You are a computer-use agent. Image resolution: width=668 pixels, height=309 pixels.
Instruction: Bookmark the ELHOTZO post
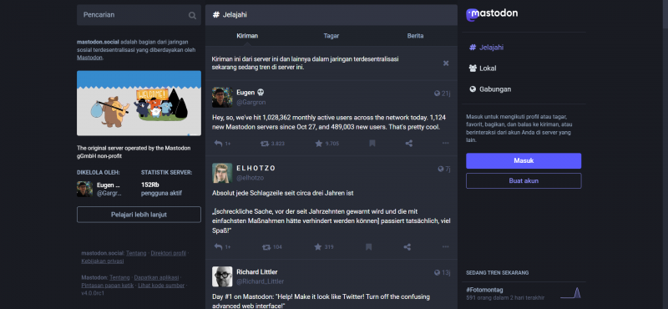pyautogui.click(x=368, y=246)
